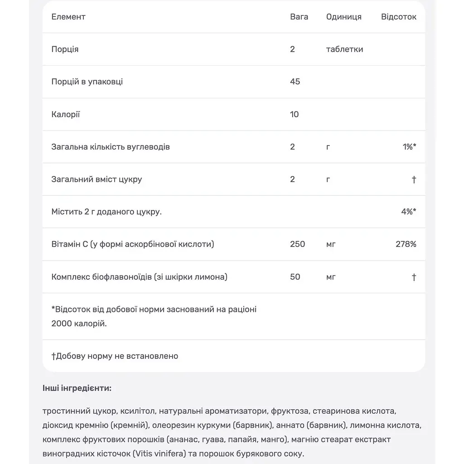Click Загальна кількість вуглеводів row label
Image resolution: width=464 pixels, height=464 pixels.
click(111, 147)
